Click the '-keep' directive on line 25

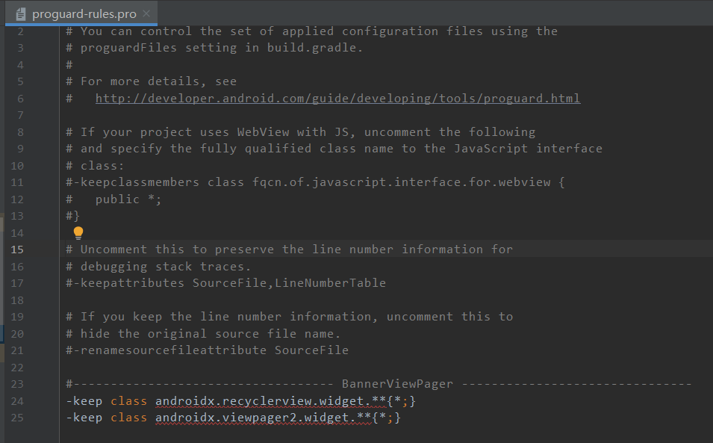pyautogui.click(x=84, y=418)
